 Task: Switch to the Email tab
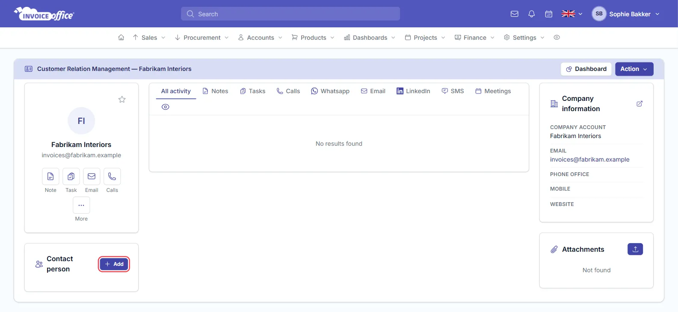click(x=373, y=91)
